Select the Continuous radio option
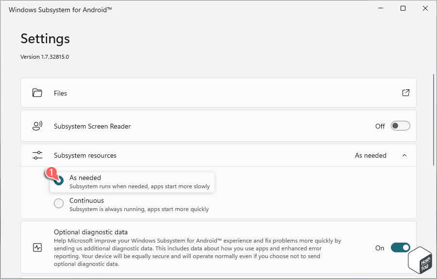 59,203
